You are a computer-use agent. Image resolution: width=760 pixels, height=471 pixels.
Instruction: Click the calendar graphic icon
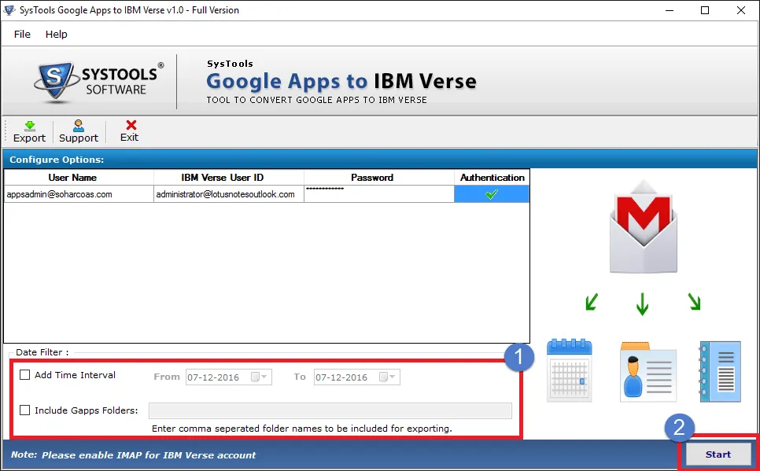(x=570, y=370)
